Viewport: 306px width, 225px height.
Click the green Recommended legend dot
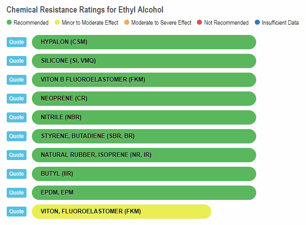point(9,22)
